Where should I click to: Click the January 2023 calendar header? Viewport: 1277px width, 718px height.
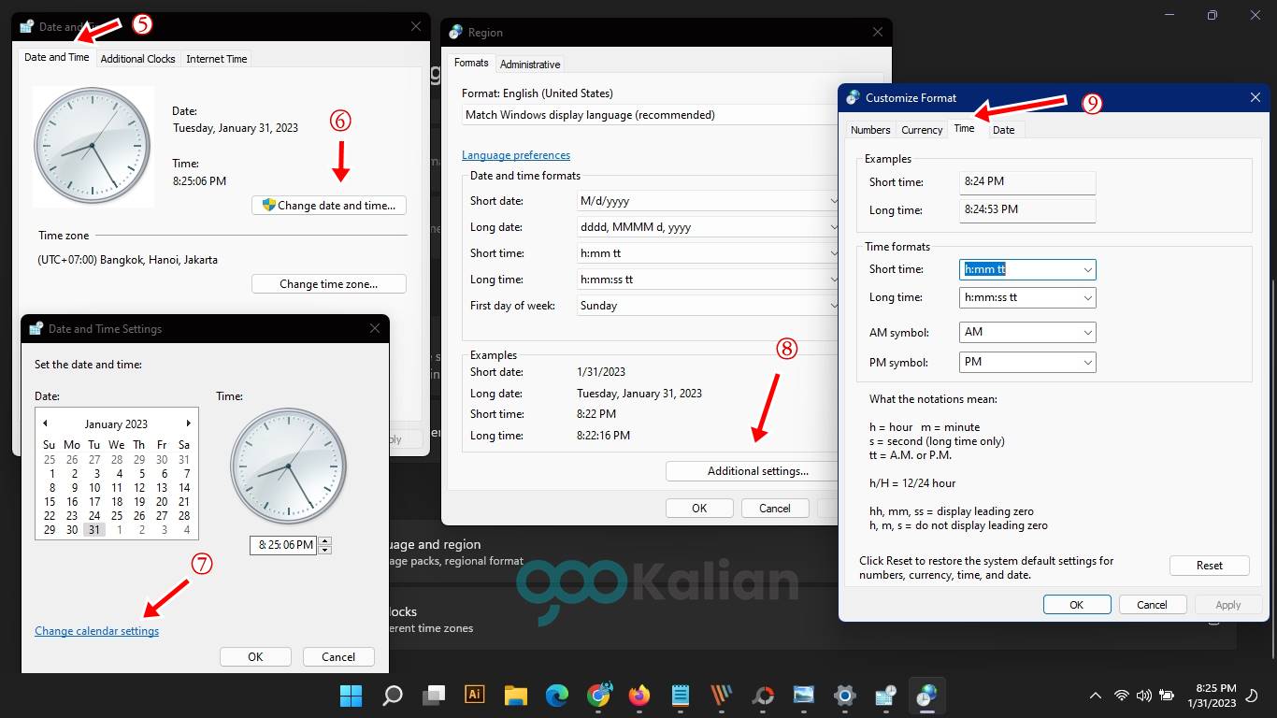[x=116, y=424]
